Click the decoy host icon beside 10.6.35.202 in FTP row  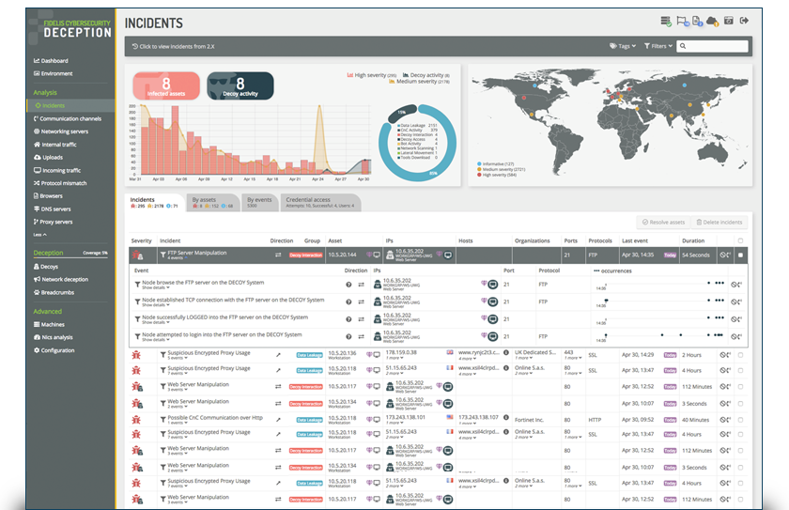pyautogui.click(x=390, y=255)
